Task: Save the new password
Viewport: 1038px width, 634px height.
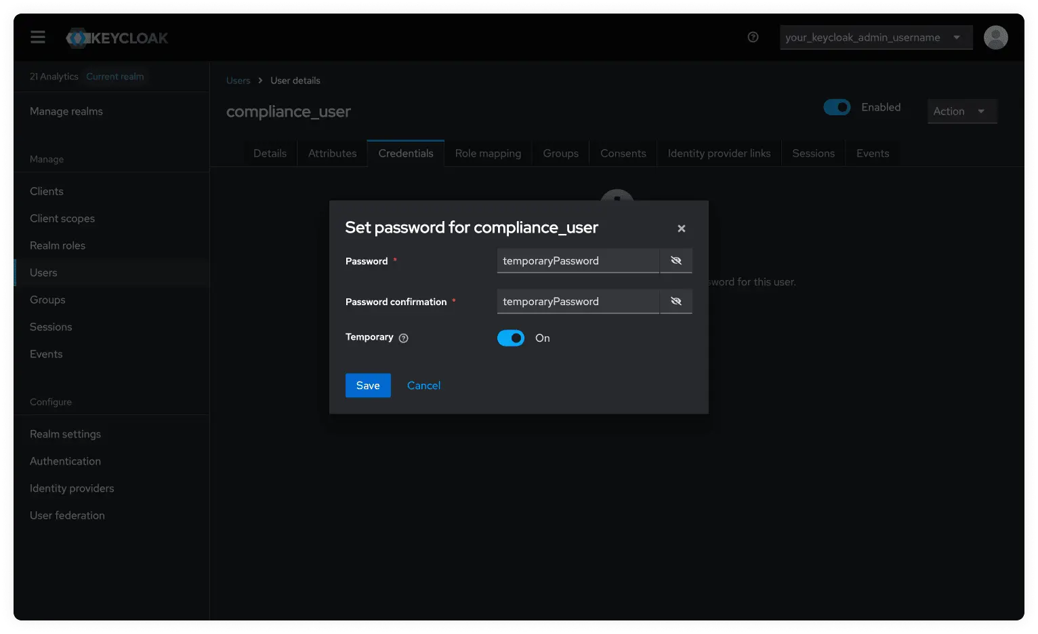Action: 368,385
